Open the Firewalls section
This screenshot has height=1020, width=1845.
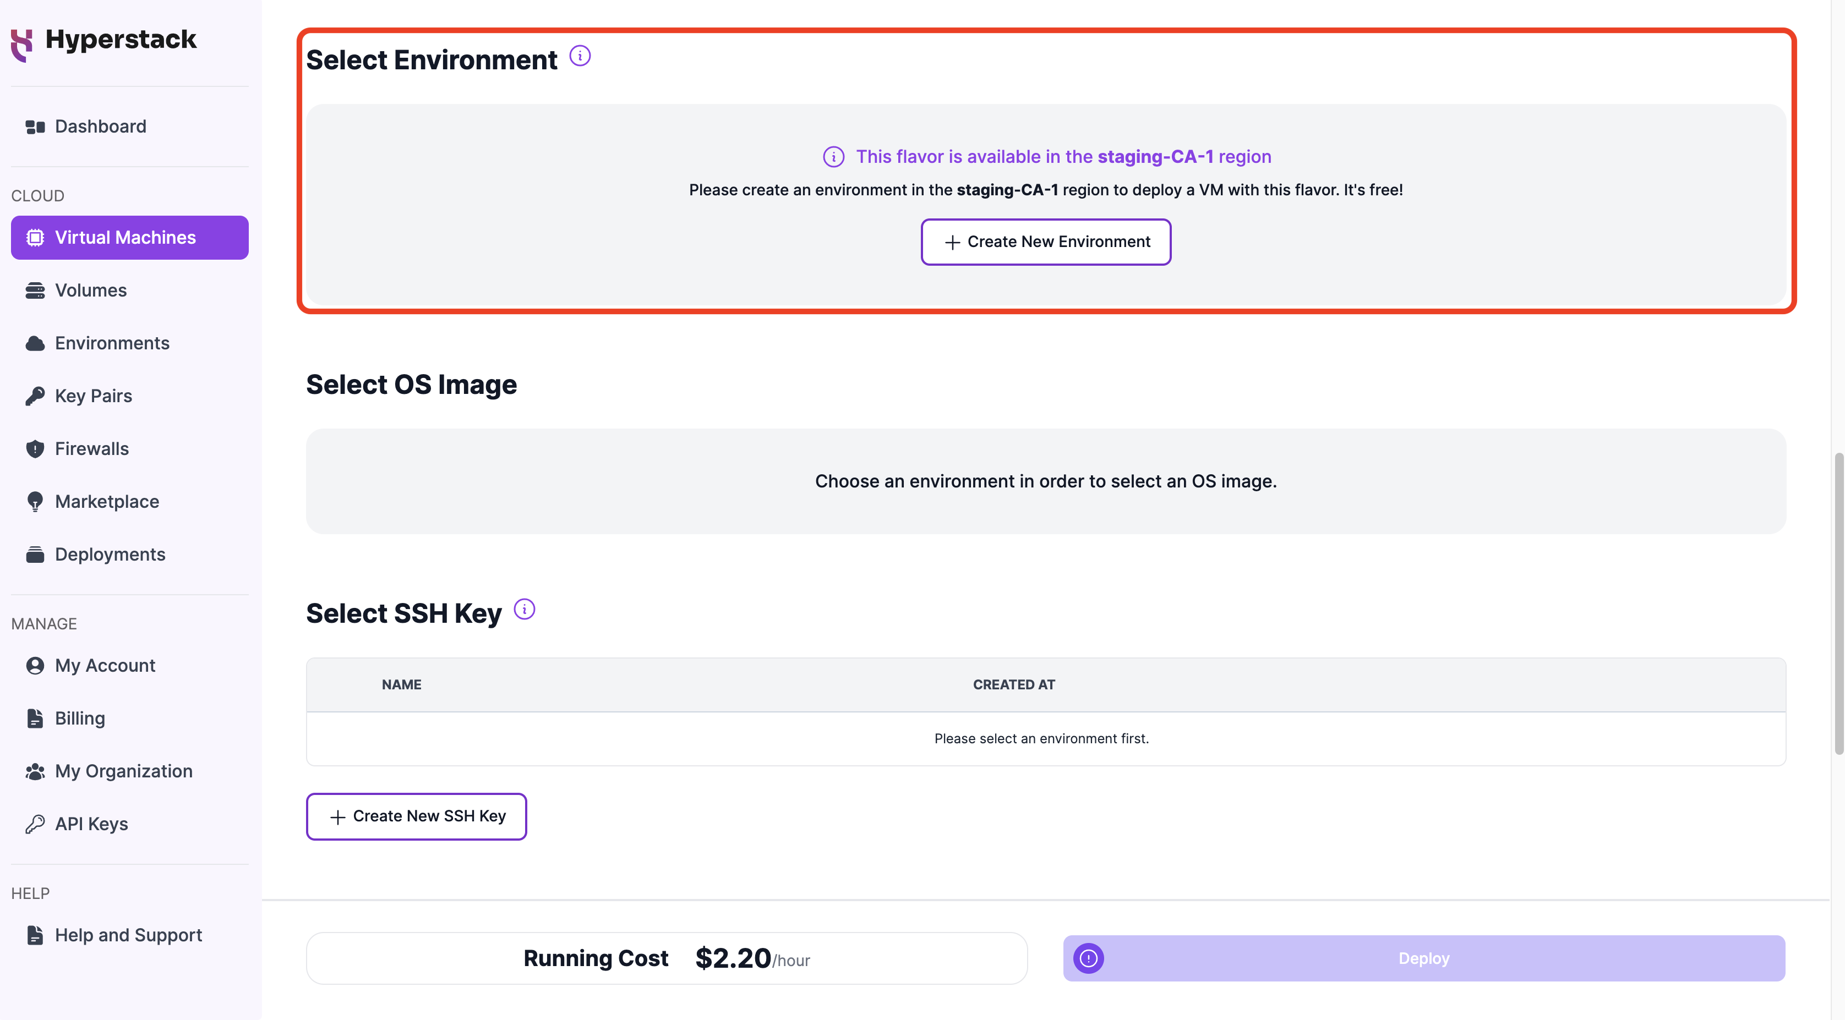pos(130,449)
